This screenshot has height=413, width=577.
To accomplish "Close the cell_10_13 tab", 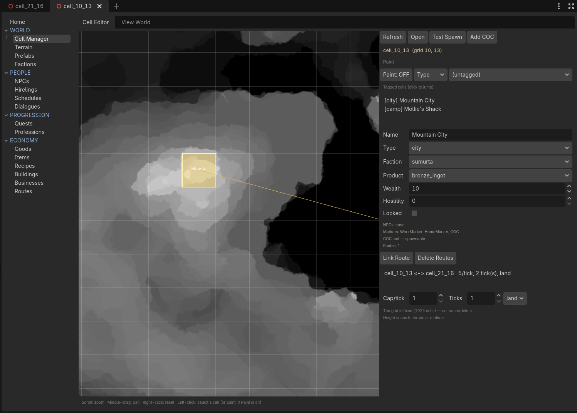I will [x=99, y=6].
